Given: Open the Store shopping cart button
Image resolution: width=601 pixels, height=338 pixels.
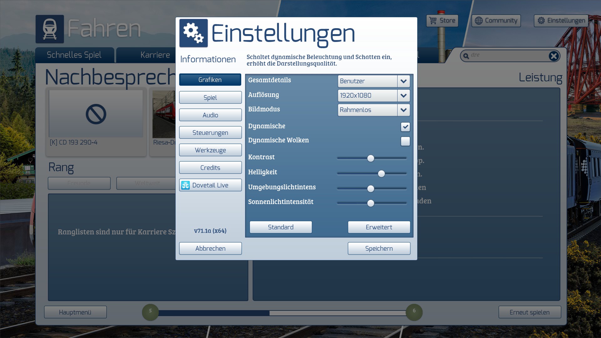Looking at the screenshot, I should point(442,21).
